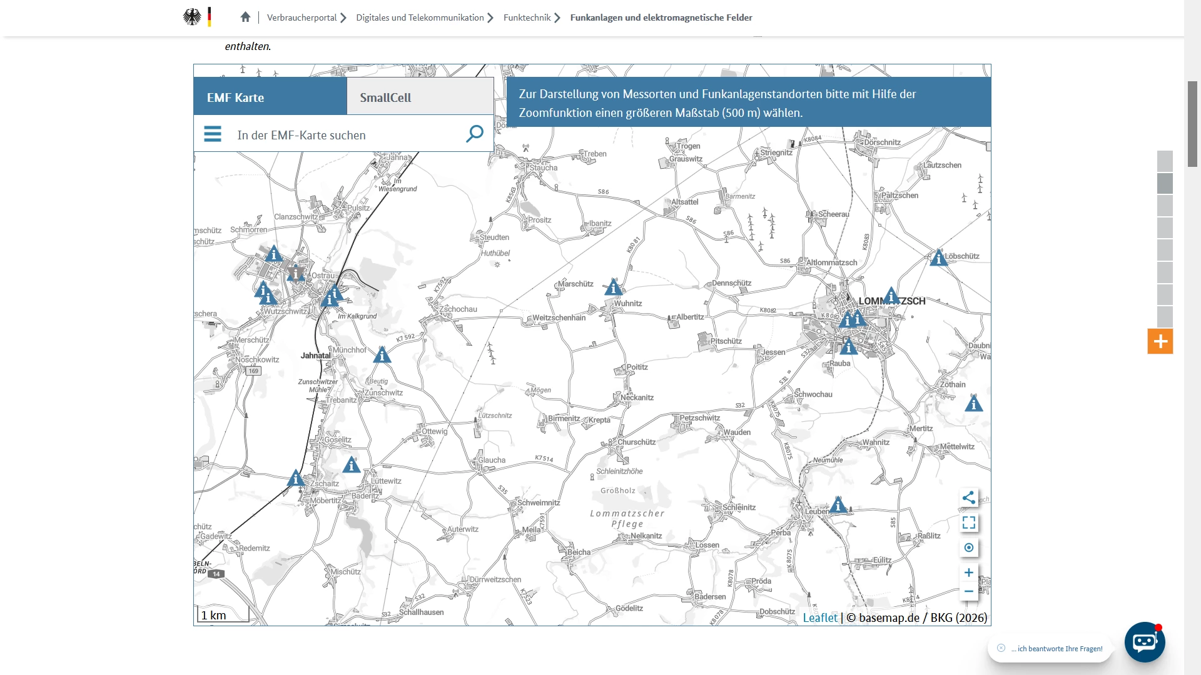
Task: Focus the EMF-Karte search field
Action: pos(347,135)
